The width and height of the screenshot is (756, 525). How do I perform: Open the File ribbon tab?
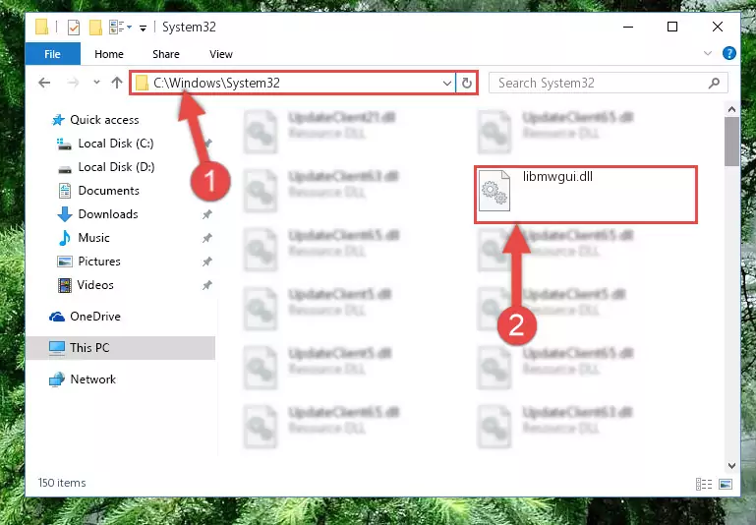tap(52, 54)
